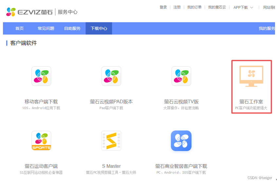Expand the APP下载 dropdown arrow
The height and width of the screenshot is (183, 277).
point(252,8)
